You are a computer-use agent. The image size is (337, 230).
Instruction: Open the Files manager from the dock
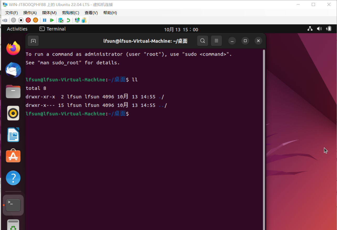(x=13, y=91)
